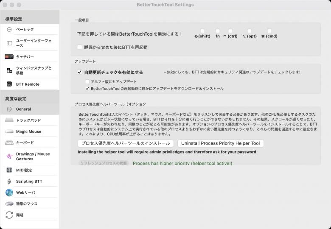Click the ウィンドウスナップと移動 grid icon
The width and height of the screenshot is (331, 229).
[x=9, y=70]
